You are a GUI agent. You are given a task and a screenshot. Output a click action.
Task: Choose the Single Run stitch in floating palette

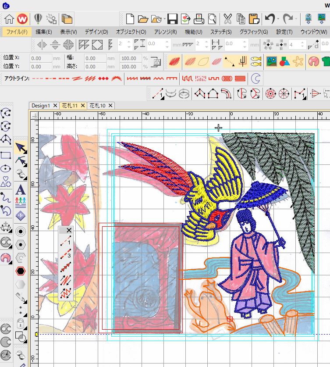click(65, 241)
